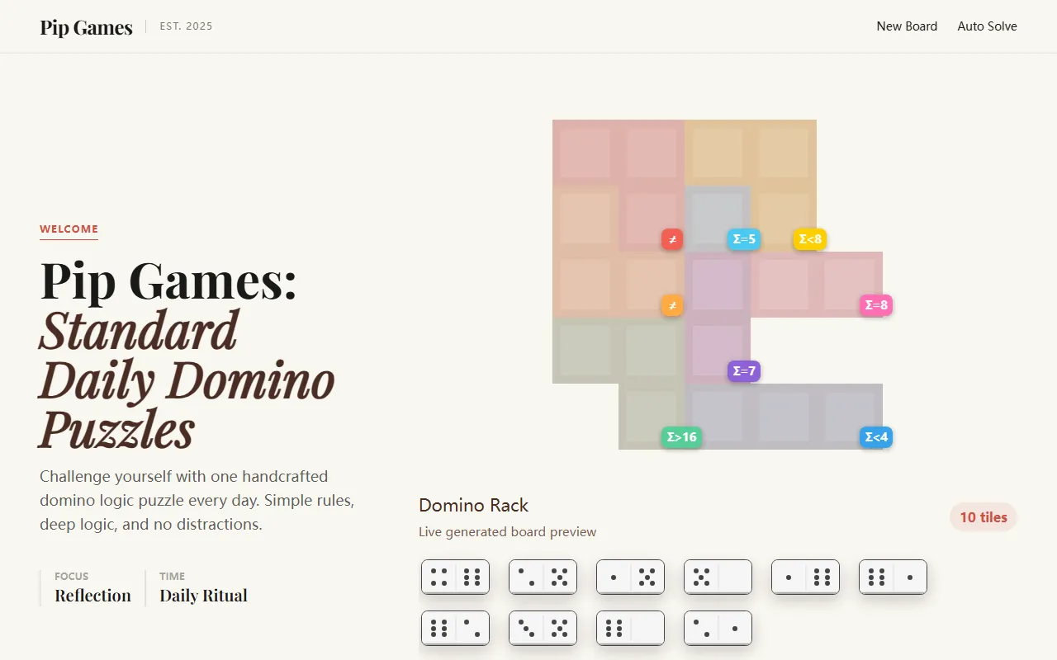Select the Σ=5 constraint badge

(x=743, y=239)
